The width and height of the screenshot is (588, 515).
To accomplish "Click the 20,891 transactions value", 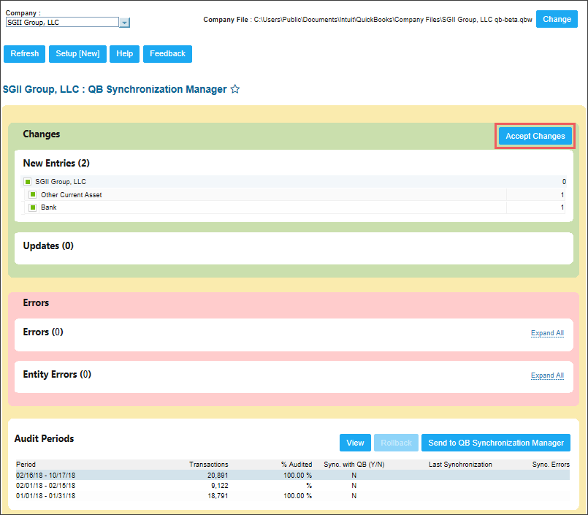I will point(218,476).
